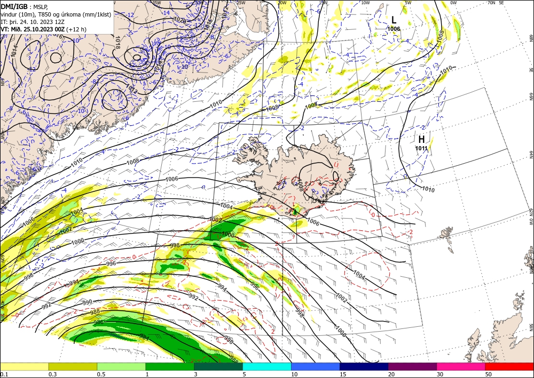Pick the cyan 5–10 legend swatch
The width and height of the screenshot is (534, 378).
tap(267, 366)
